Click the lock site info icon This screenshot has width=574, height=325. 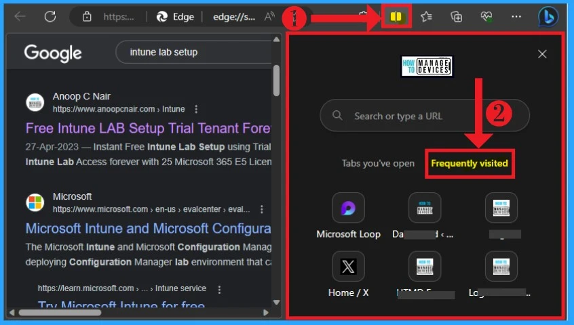click(87, 16)
